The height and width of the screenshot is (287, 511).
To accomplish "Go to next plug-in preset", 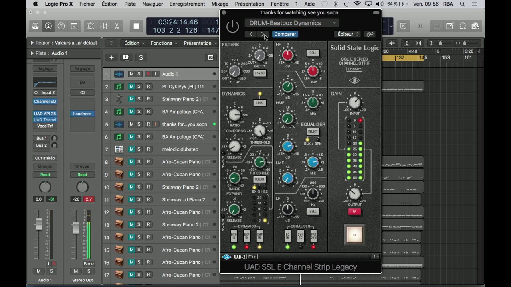I will point(262,34).
